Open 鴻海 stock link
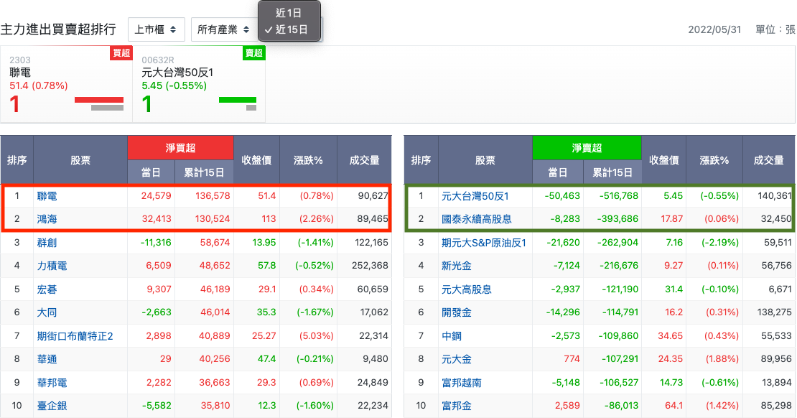The height and width of the screenshot is (418, 797). tap(47, 219)
